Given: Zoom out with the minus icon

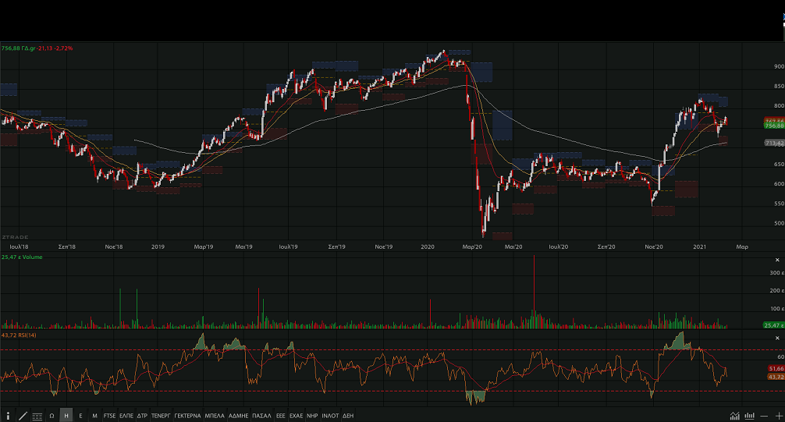Looking at the screenshot, I should tap(765, 416).
